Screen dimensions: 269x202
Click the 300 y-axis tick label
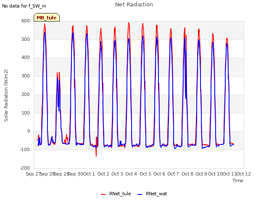pos(26,76)
